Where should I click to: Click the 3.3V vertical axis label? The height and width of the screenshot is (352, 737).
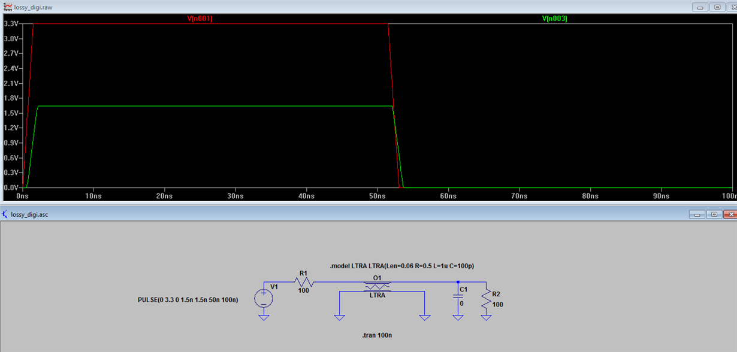11,23
